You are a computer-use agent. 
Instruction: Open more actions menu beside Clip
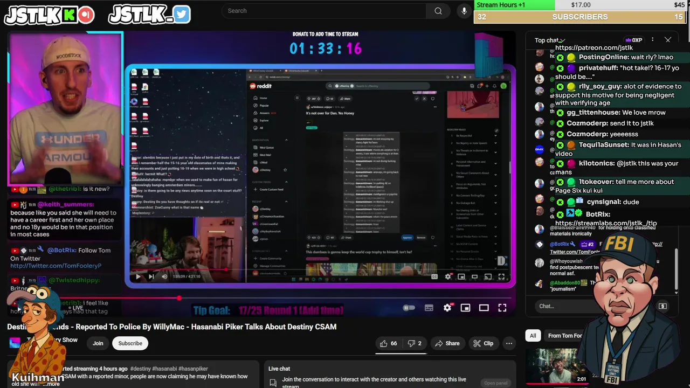509,343
